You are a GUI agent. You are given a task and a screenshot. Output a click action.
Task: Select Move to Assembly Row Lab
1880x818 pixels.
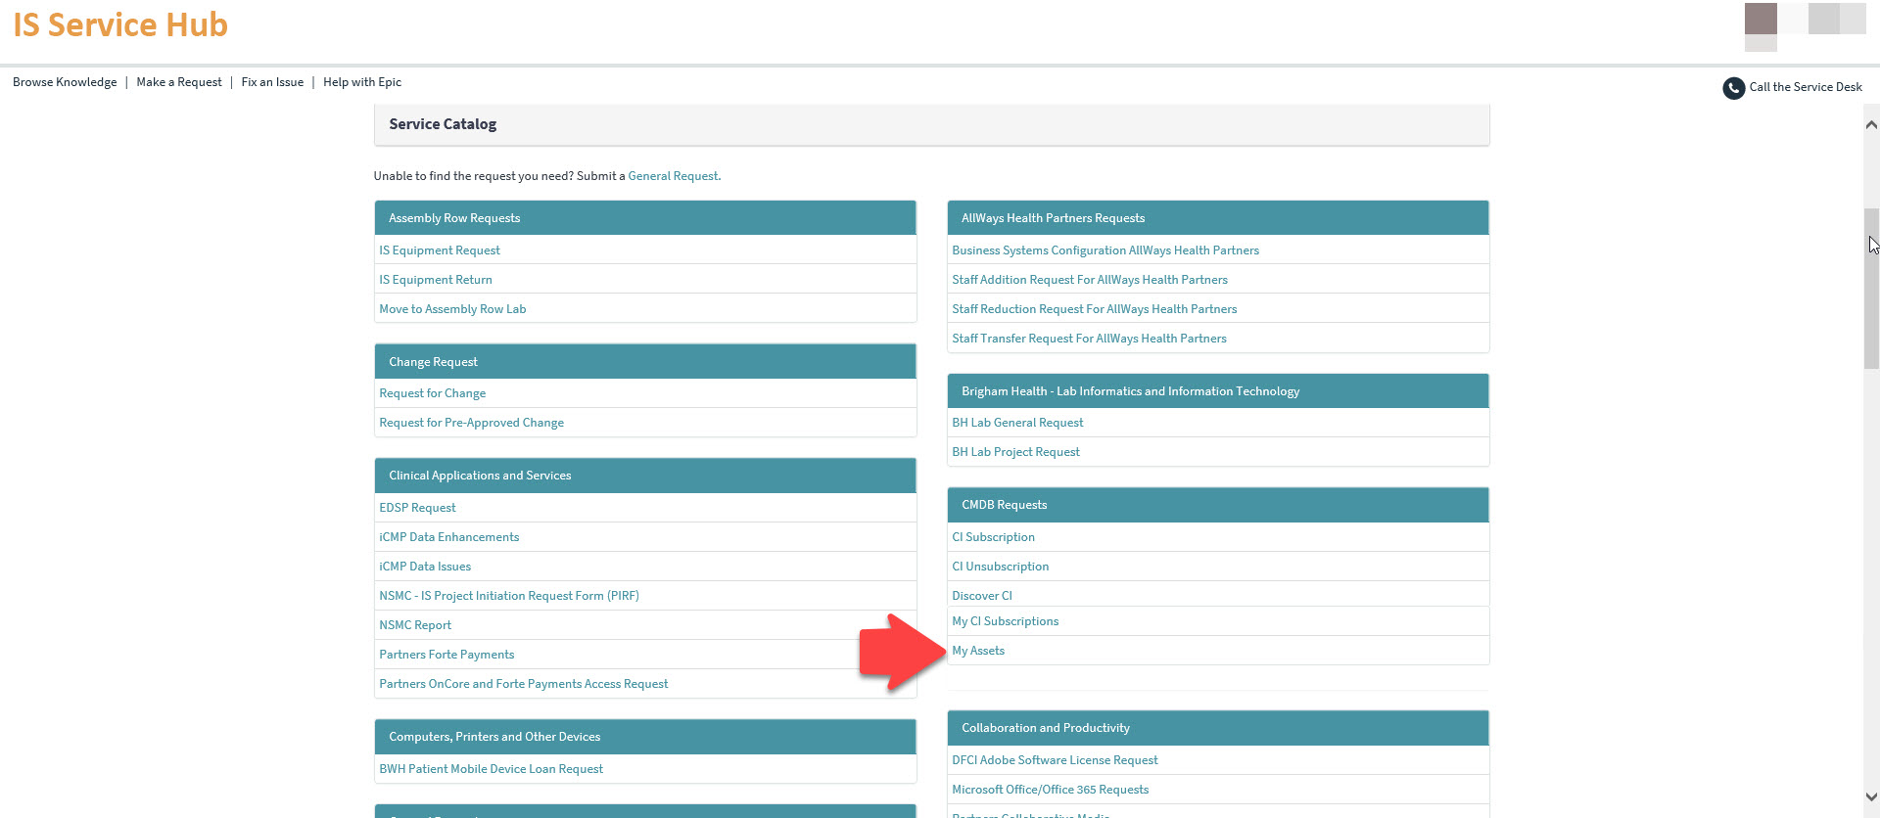[x=452, y=309]
